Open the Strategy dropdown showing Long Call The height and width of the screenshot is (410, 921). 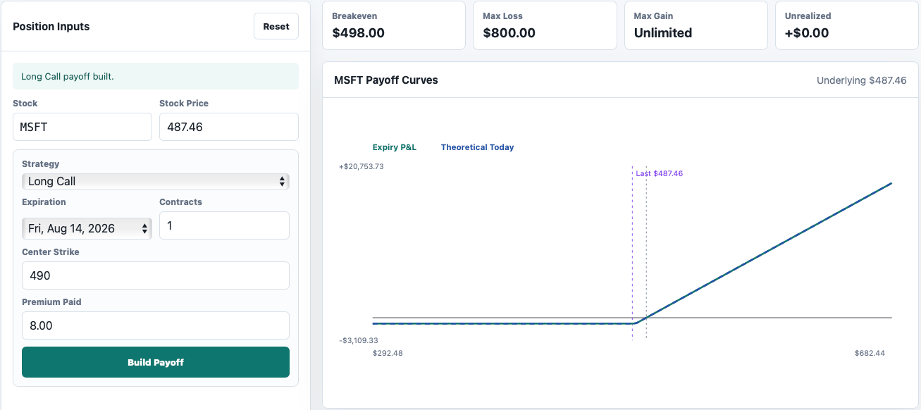pos(156,181)
